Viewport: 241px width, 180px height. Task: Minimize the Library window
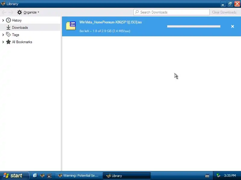(223, 4)
